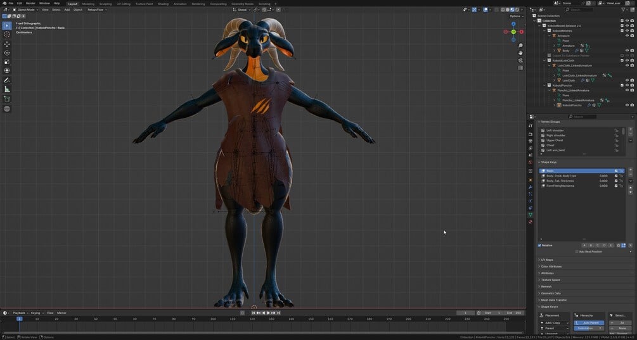Play the animation forward
Image resolution: width=637 pixels, height=340 pixels.
click(269, 313)
